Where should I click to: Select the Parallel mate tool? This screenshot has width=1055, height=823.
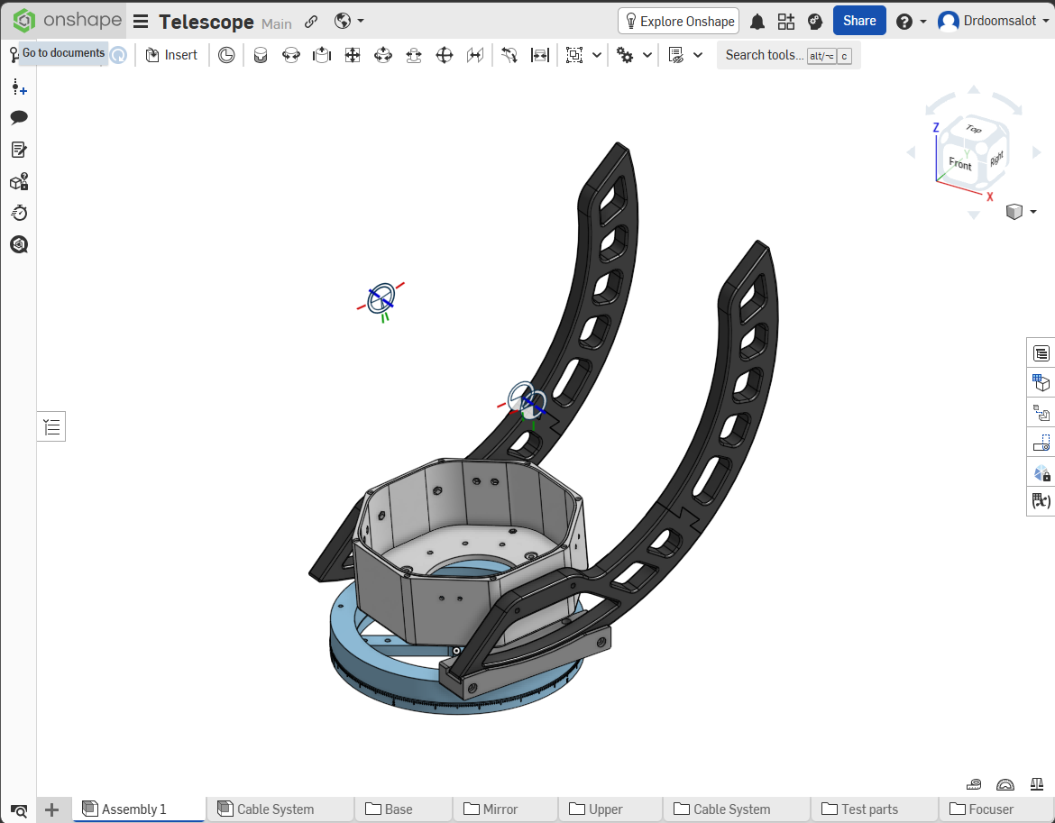click(x=475, y=55)
